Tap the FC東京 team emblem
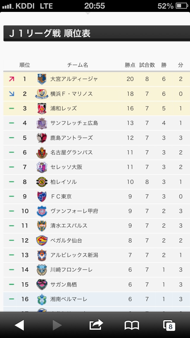This screenshot has height=338, width=190. click(42, 196)
